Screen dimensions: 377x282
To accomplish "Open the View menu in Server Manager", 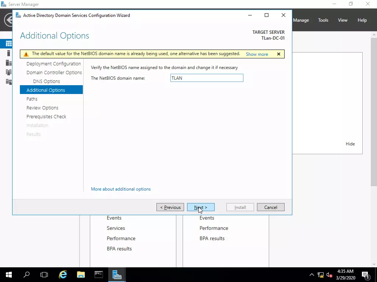I will [x=343, y=20].
